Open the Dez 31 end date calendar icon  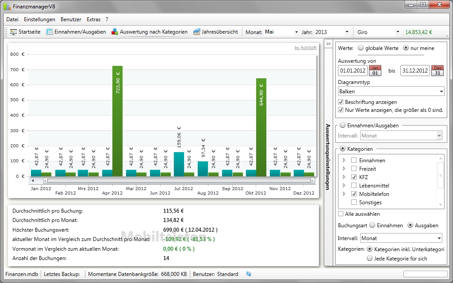(438, 70)
